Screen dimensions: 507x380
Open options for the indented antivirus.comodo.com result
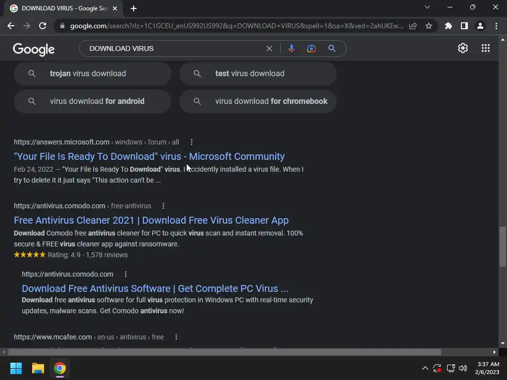click(126, 274)
